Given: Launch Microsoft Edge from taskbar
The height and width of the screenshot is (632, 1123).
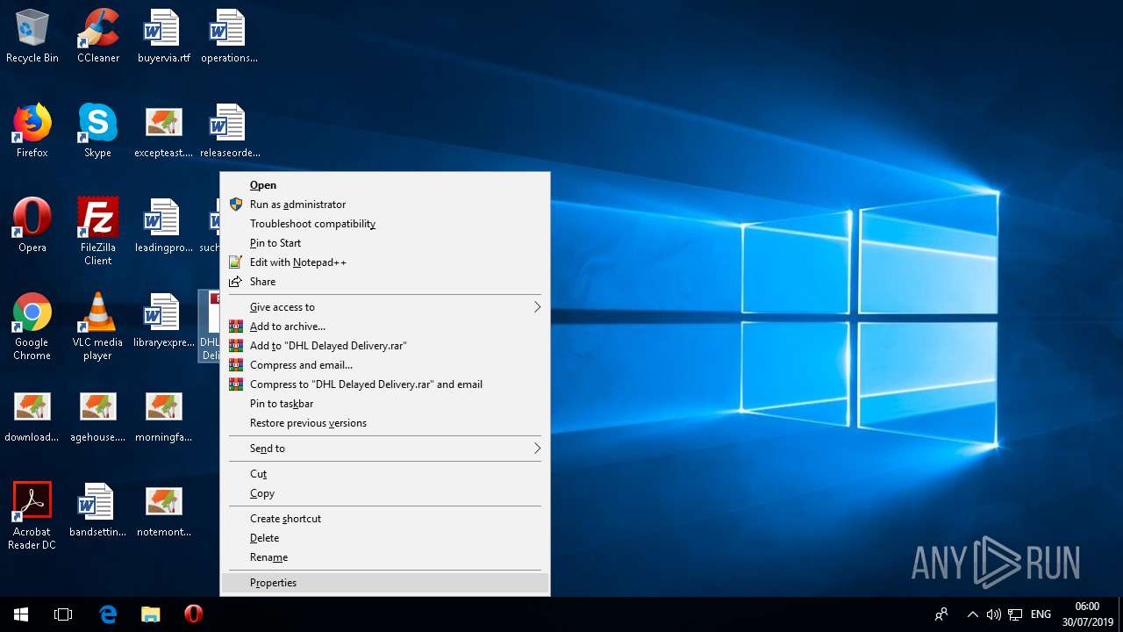Looking at the screenshot, I should click(108, 614).
